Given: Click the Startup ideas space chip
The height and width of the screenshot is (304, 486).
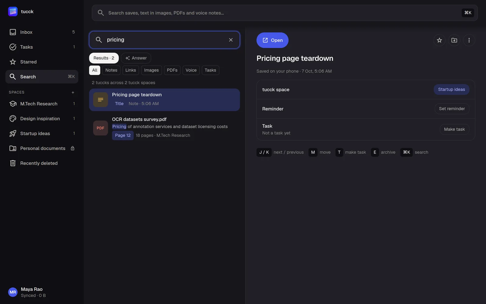Looking at the screenshot, I should tap(451, 89).
